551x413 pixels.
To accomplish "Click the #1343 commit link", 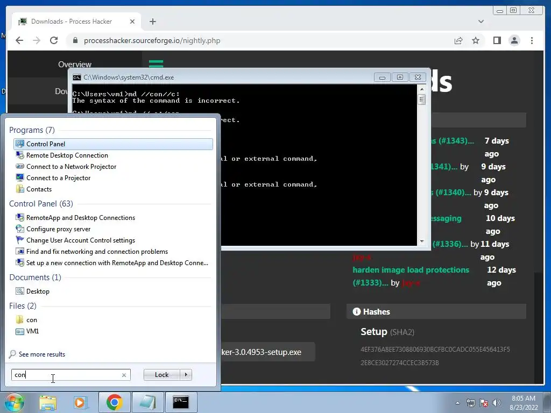I will pos(453,141).
